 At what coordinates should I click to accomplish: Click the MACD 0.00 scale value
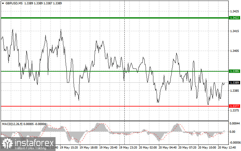tap(232, 132)
